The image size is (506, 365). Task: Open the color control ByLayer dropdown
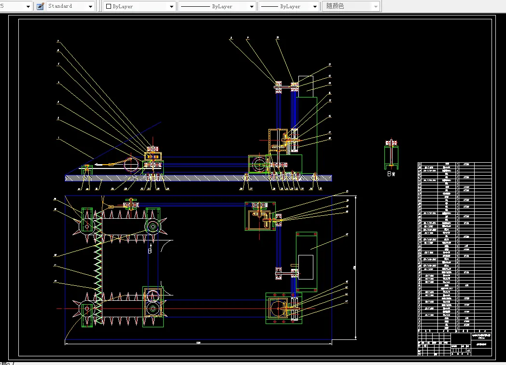click(x=140, y=6)
